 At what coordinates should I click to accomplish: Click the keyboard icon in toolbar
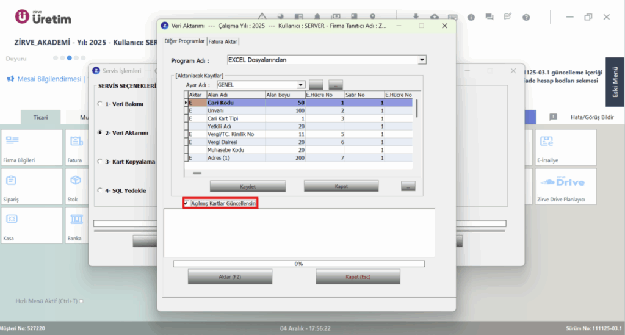coord(452,17)
